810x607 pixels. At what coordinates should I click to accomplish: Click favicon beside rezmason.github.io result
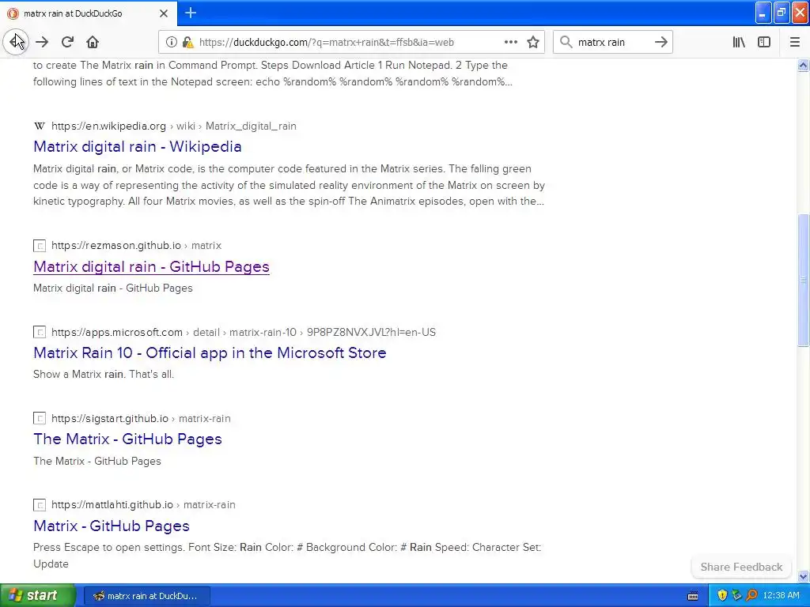tap(40, 246)
